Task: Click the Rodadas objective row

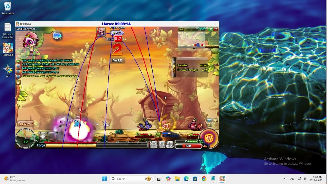Action: tap(192, 65)
